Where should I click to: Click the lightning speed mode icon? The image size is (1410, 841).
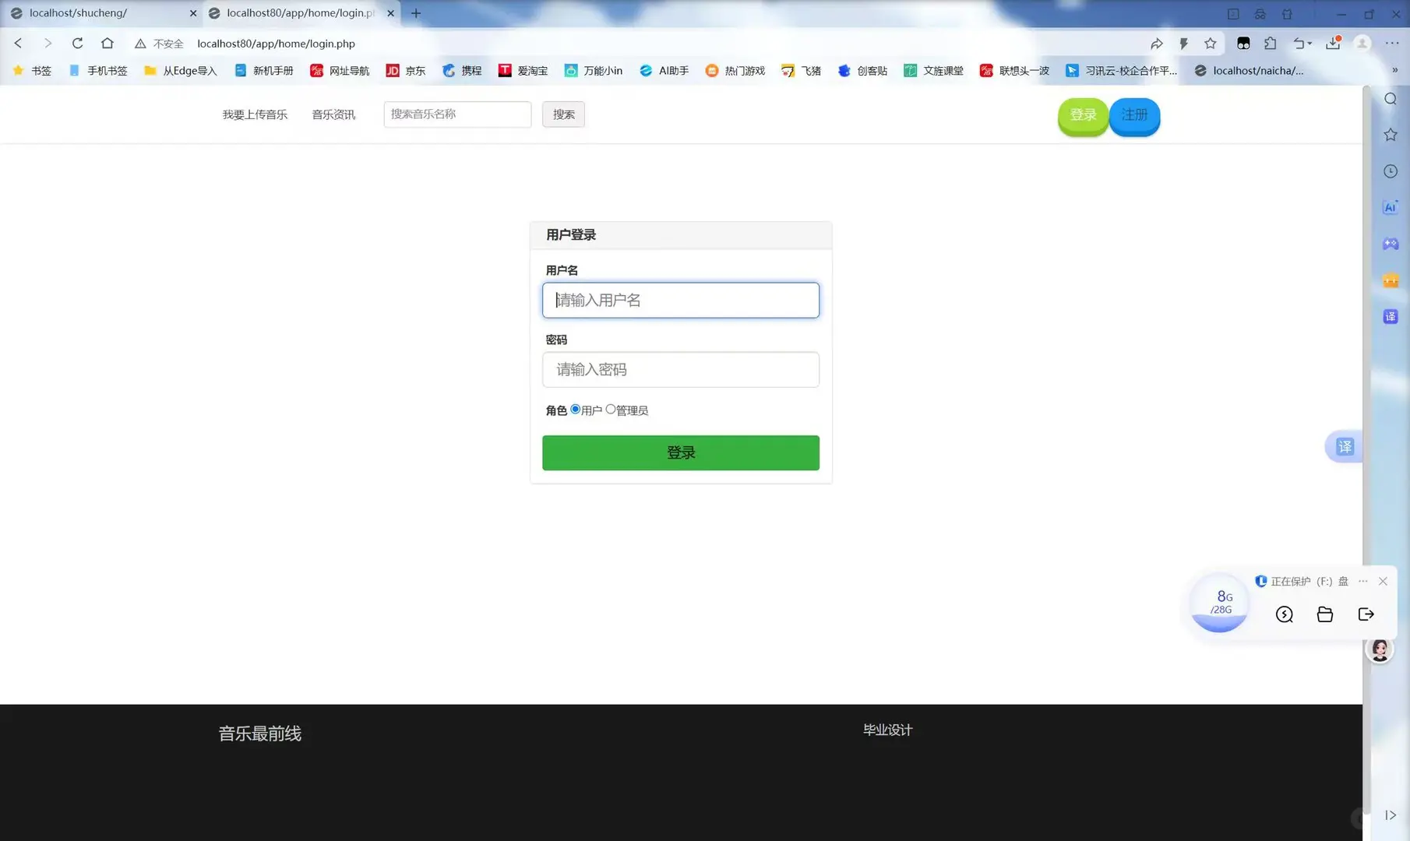[1183, 44]
